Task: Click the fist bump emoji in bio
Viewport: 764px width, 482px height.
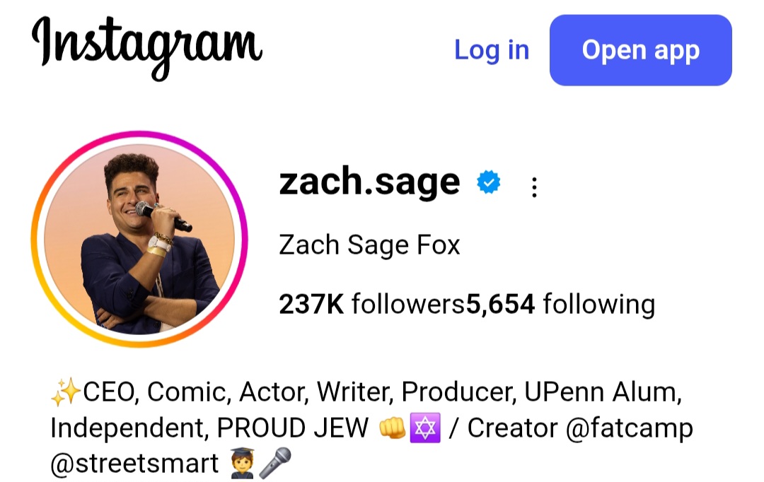Action: click(x=391, y=428)
